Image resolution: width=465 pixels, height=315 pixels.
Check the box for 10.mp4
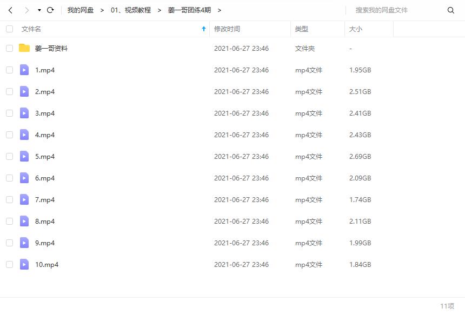(x=10, y=265)
